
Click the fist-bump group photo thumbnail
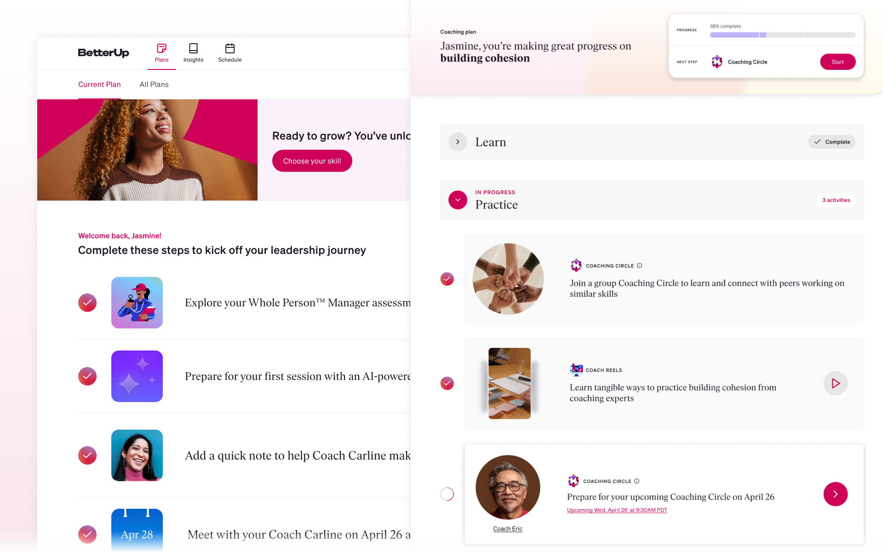[x=508, y=279]
